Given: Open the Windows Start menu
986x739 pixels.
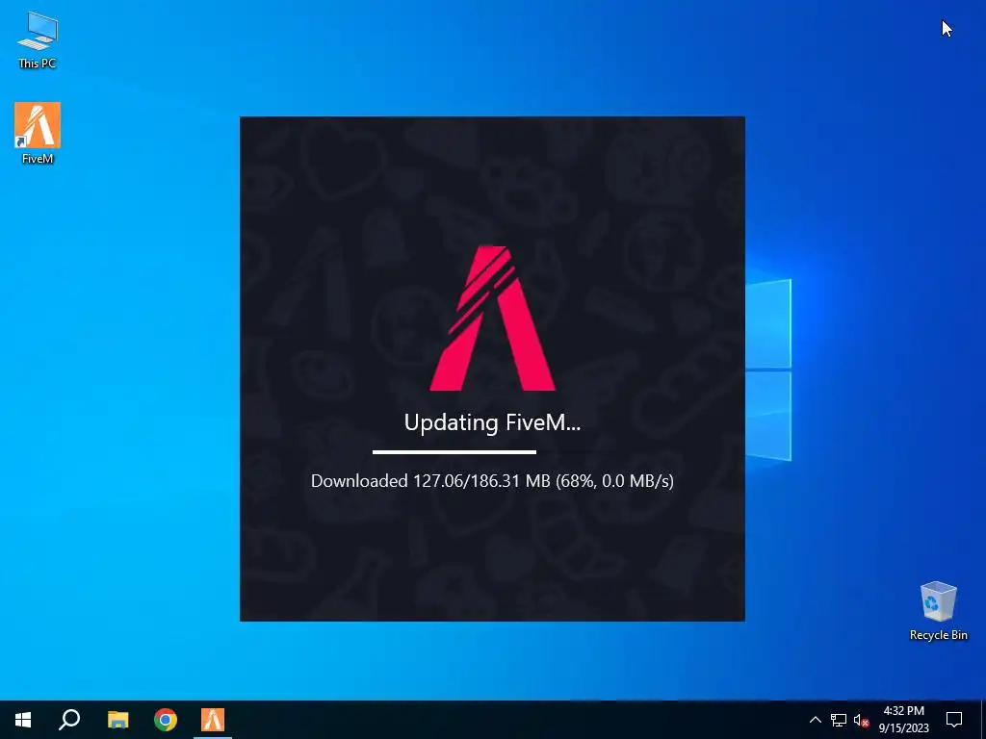Looking at the screenshot, I should coord(23,720).
